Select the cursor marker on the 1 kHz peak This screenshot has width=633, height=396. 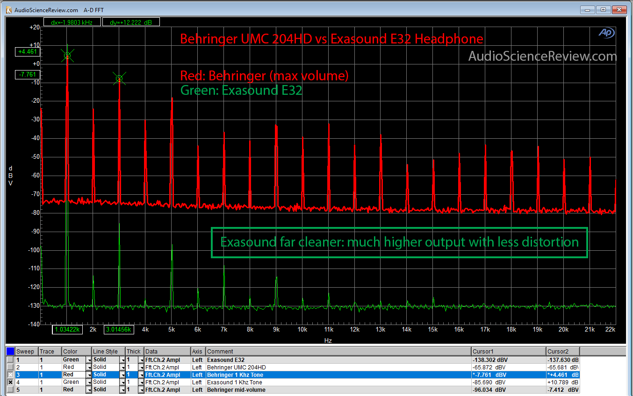pyautogui.click(x=67, y=56)
